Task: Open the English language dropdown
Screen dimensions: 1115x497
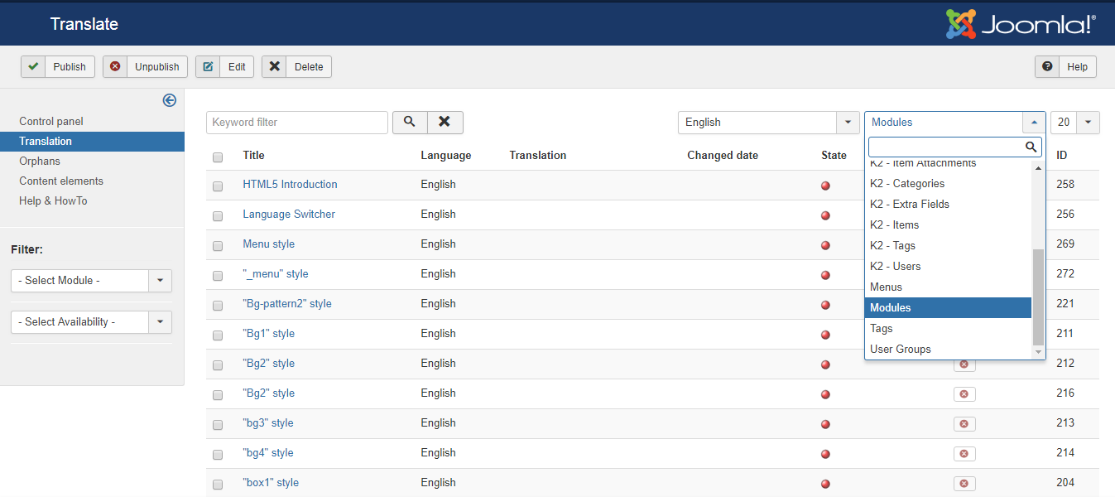Action: click(x=768, y=122)
